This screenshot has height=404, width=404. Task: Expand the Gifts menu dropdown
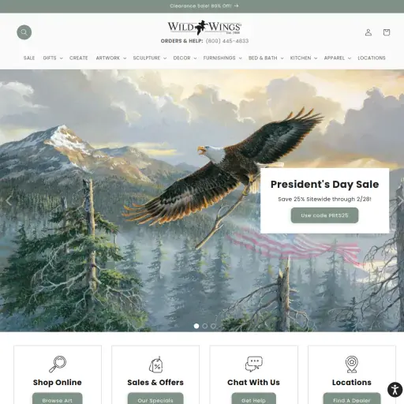(x=53, y=58)
